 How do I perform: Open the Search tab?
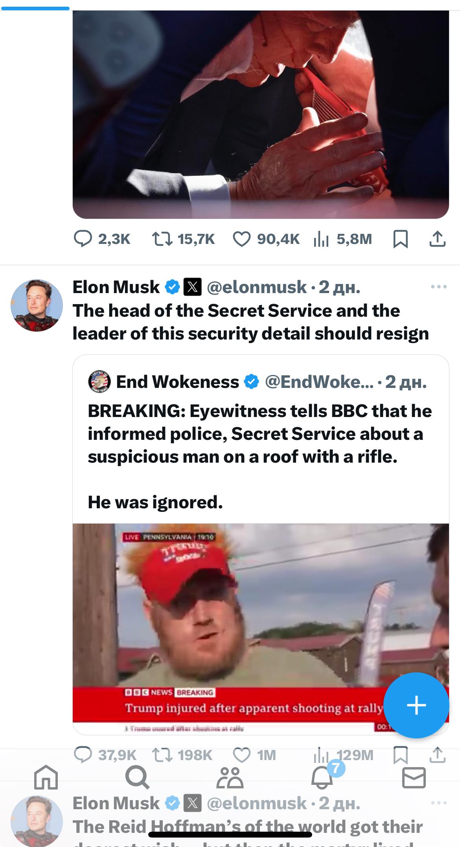click(x=137, y=777)
